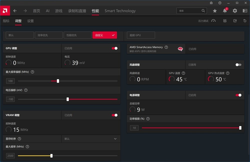The width and height of the screenshot is (250, 162).
Task: Switch to the 设置 subtab
Action: point(30,21)
